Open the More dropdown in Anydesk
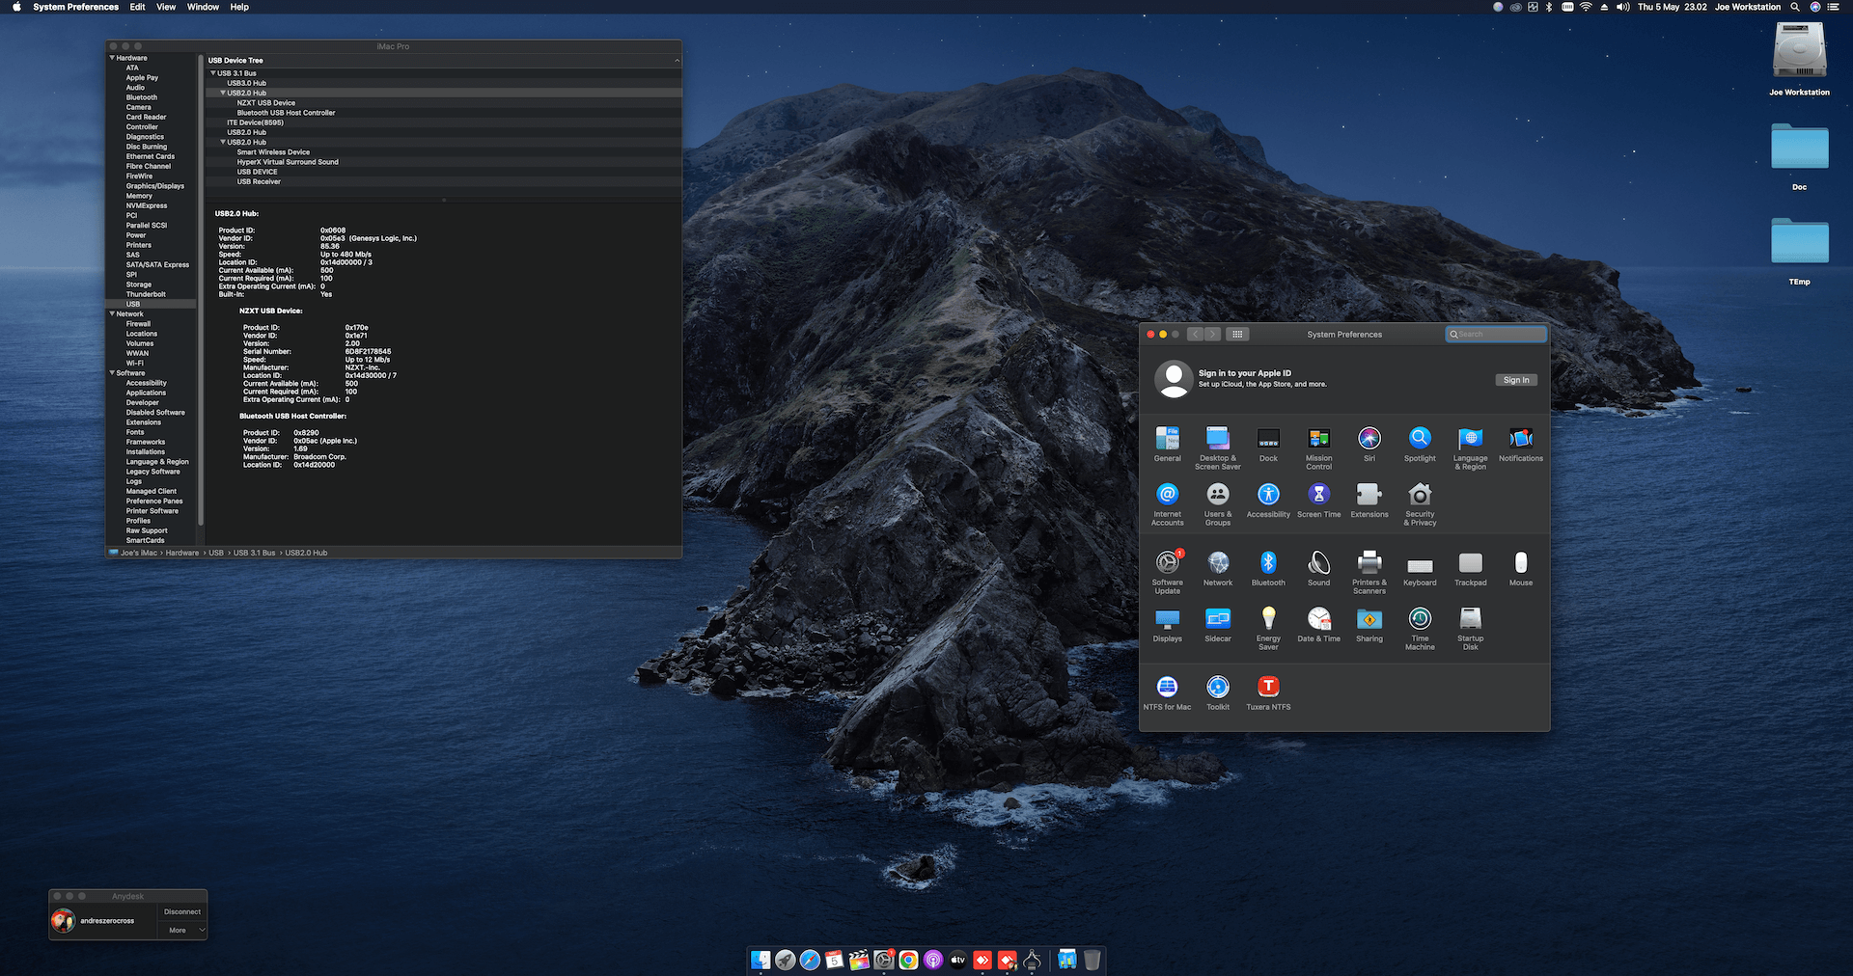 183,931
